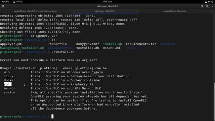Click the 'win' platform option text
Viewport: 215px width, 121px height.
7,72
